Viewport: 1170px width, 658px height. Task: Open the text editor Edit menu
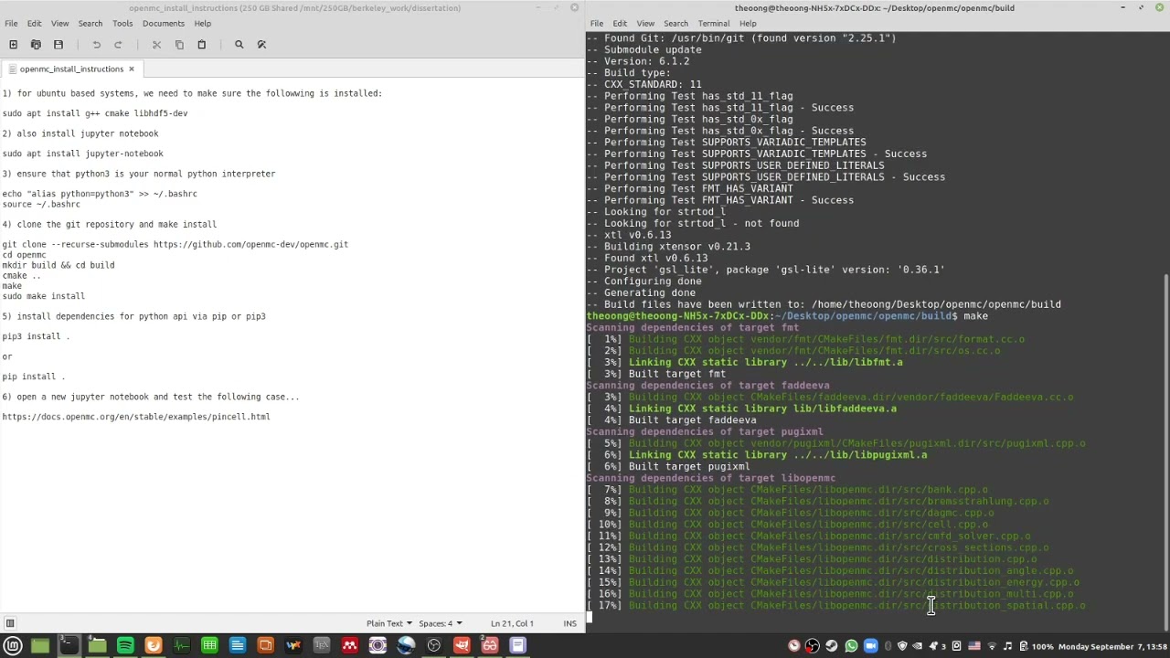(34, 23)
